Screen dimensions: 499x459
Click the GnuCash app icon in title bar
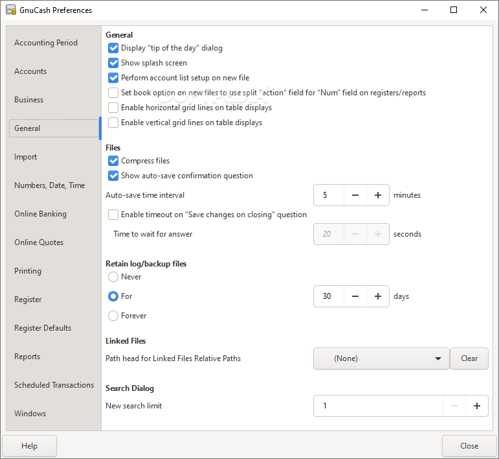[x=11, y=10]
